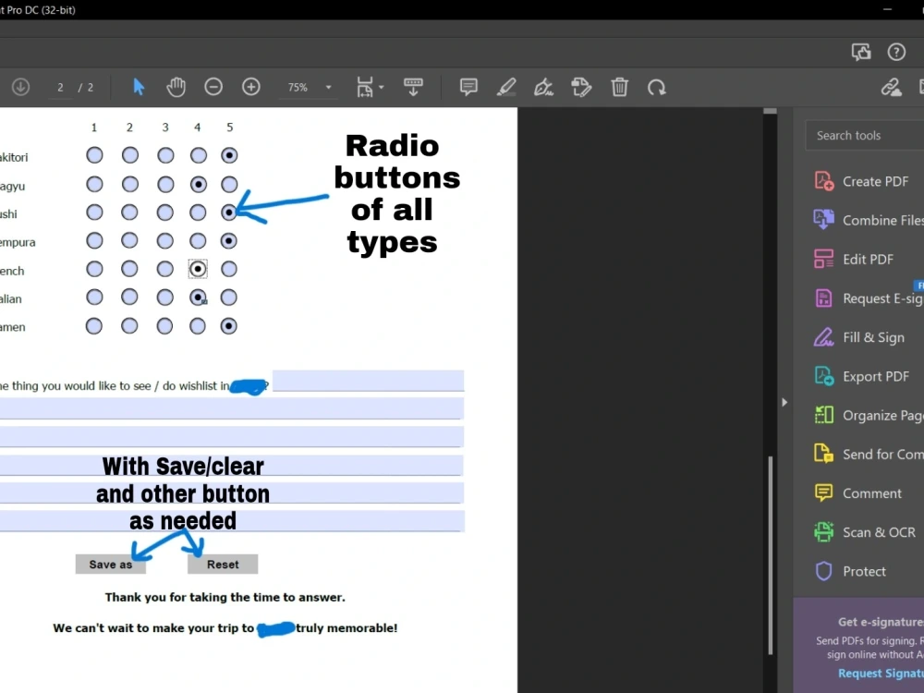Select the Comment sticky note tool
Viewport: 924px width, 693px height.
(468, 87)
